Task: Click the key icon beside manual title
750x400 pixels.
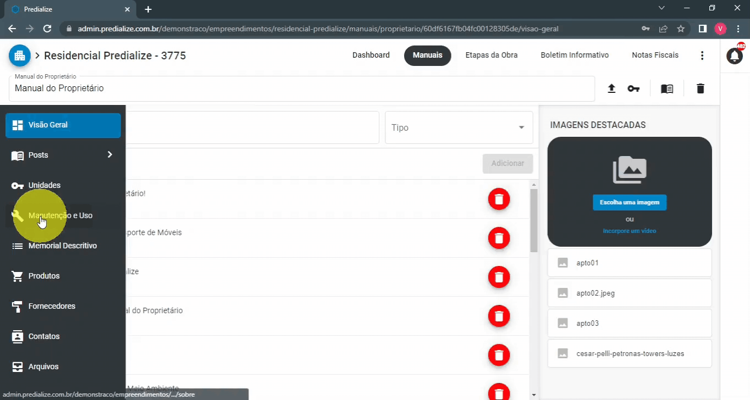Action: [633, 88]
